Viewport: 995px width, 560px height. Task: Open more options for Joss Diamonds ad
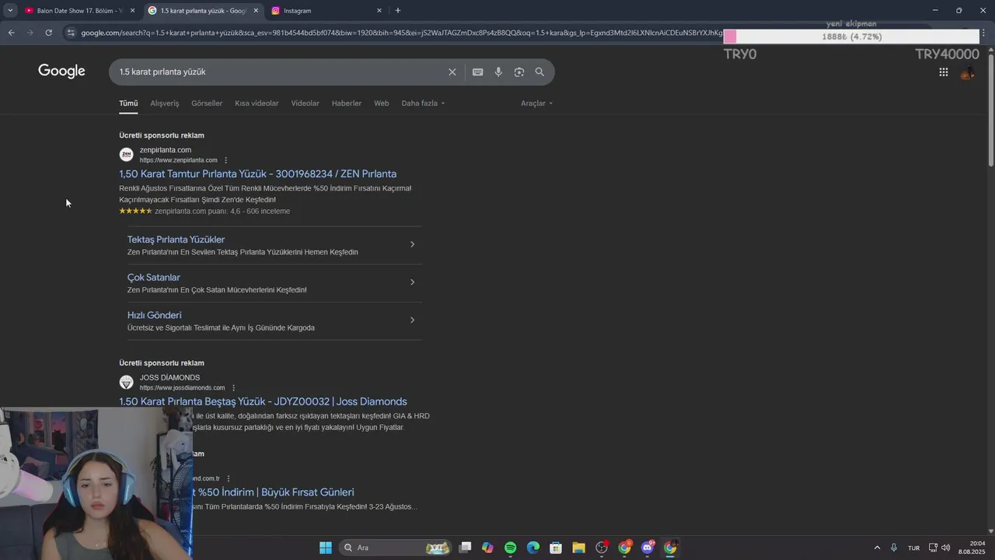[x=233, y=388]
